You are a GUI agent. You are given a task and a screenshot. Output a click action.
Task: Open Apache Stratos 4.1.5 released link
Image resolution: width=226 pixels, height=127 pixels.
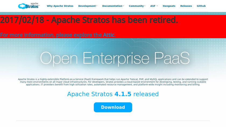tap(113, 94)
